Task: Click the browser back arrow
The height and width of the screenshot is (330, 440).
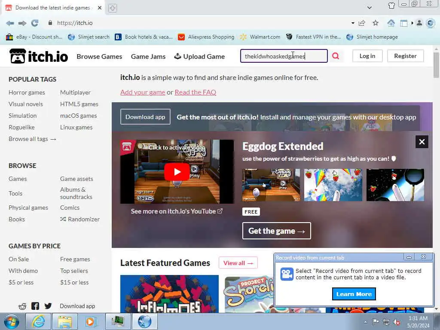Action: tap(10, 23)
